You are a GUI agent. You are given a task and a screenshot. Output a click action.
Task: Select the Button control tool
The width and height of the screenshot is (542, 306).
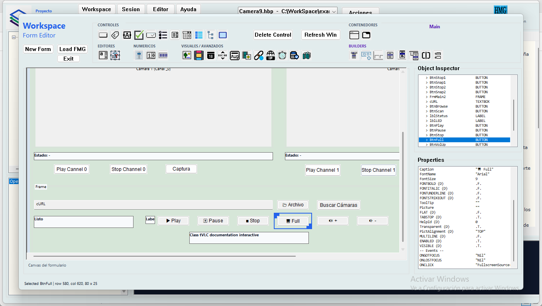pos(103,35)
